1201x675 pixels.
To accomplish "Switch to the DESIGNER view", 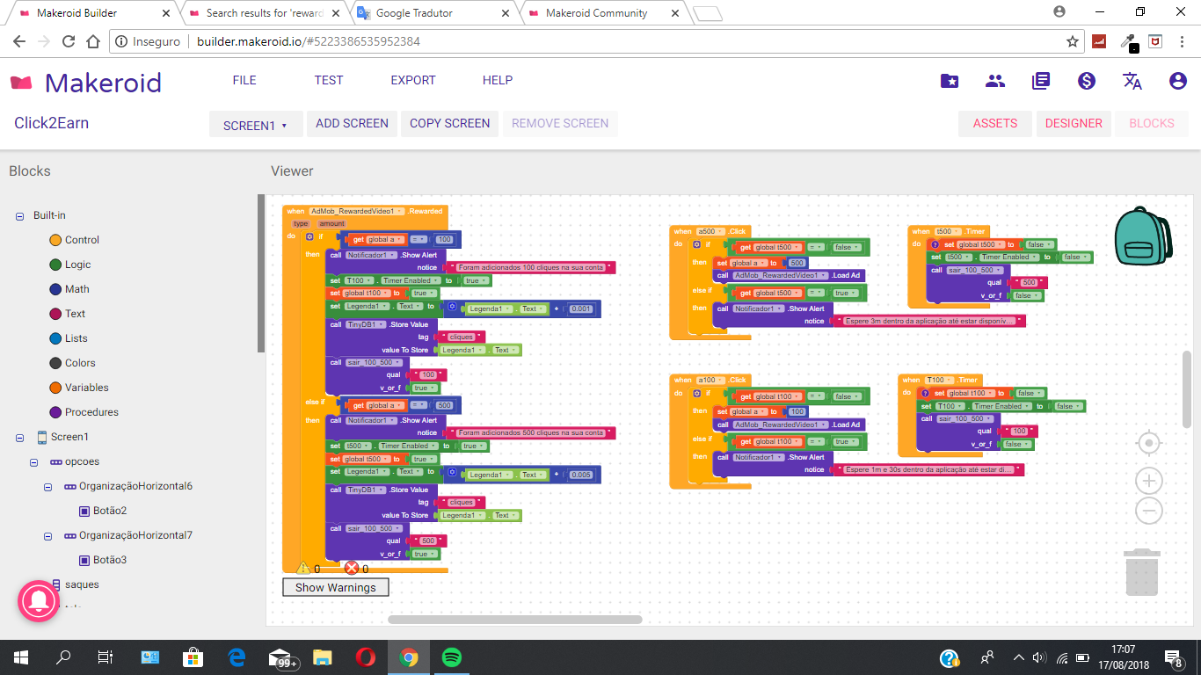I will pyautogui.click(x=1074, y=124).
